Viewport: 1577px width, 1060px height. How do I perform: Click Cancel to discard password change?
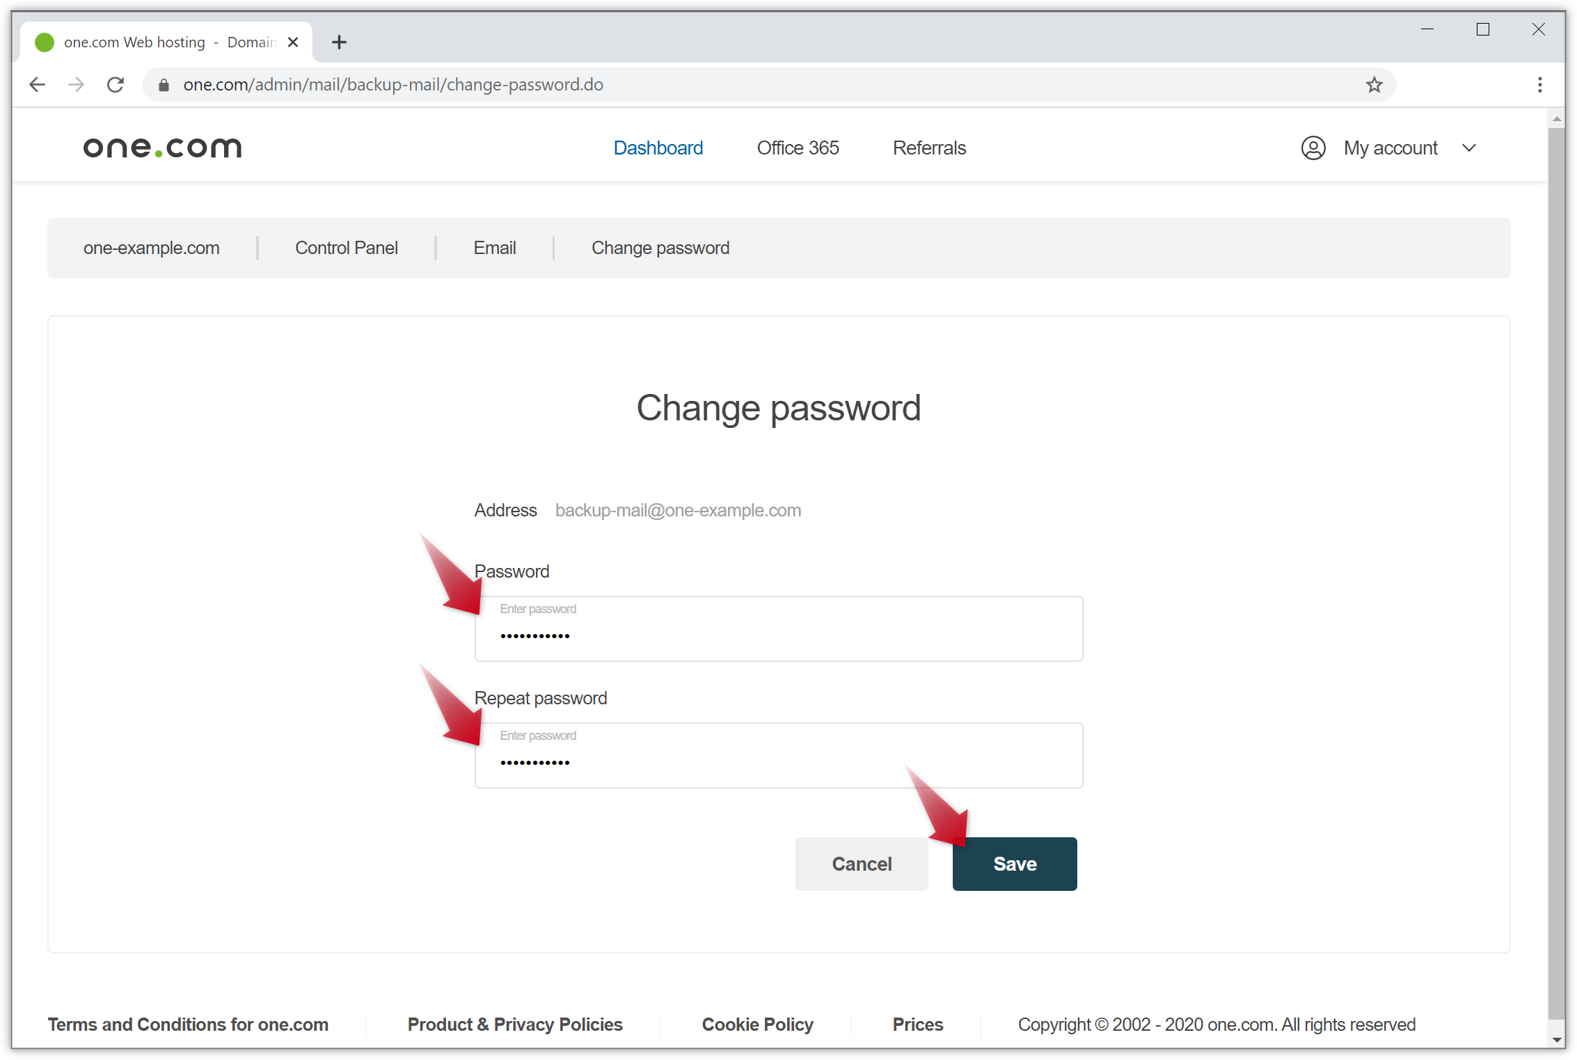[862, 864]
